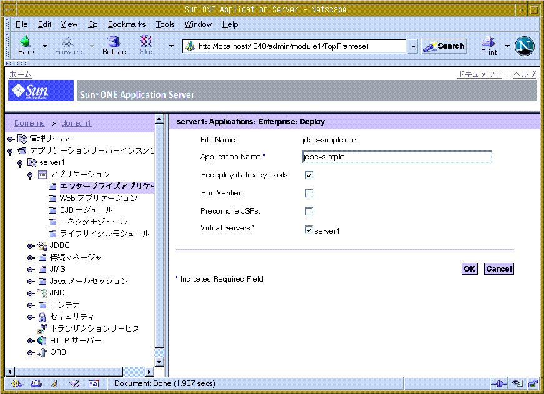Viewport: 544px width, 394px height.
Task: Toggle the server1 virtual server checkbox
Action: (x=309, y=229)
